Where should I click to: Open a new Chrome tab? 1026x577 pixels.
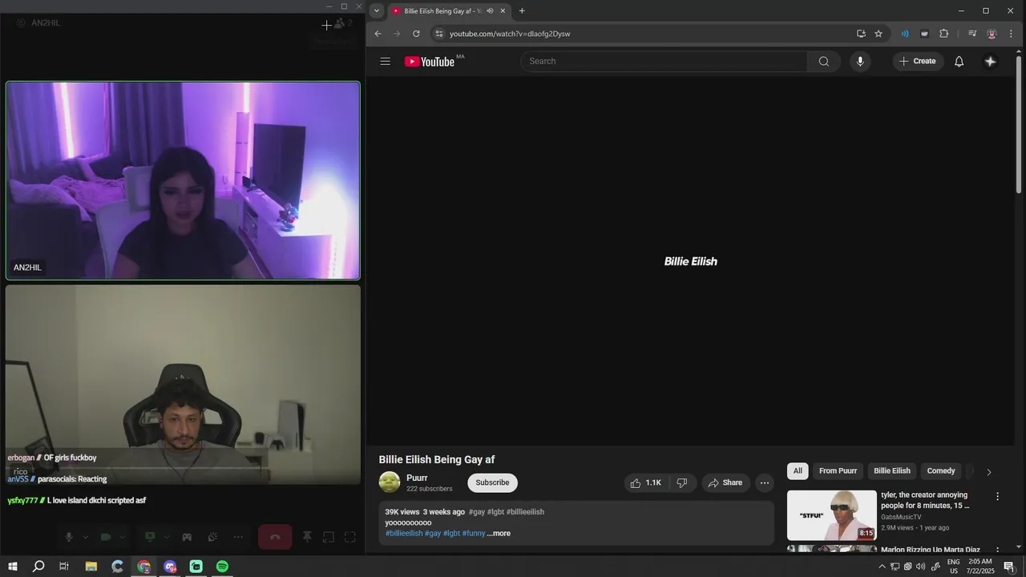(522, 11)
